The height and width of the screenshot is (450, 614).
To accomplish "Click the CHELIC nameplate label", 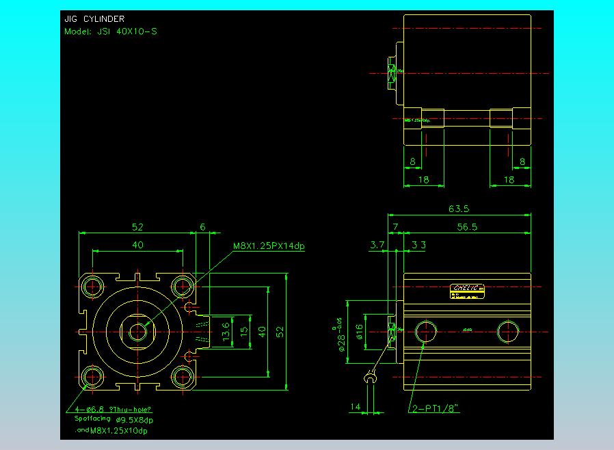I will [x=467, y=291].
